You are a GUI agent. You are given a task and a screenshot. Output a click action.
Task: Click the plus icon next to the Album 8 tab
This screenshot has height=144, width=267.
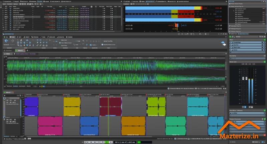click(28, 50)
